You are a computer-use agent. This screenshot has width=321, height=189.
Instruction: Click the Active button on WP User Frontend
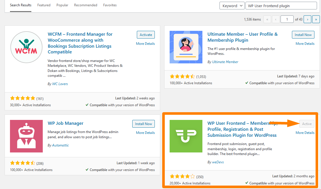coord(307,124)
